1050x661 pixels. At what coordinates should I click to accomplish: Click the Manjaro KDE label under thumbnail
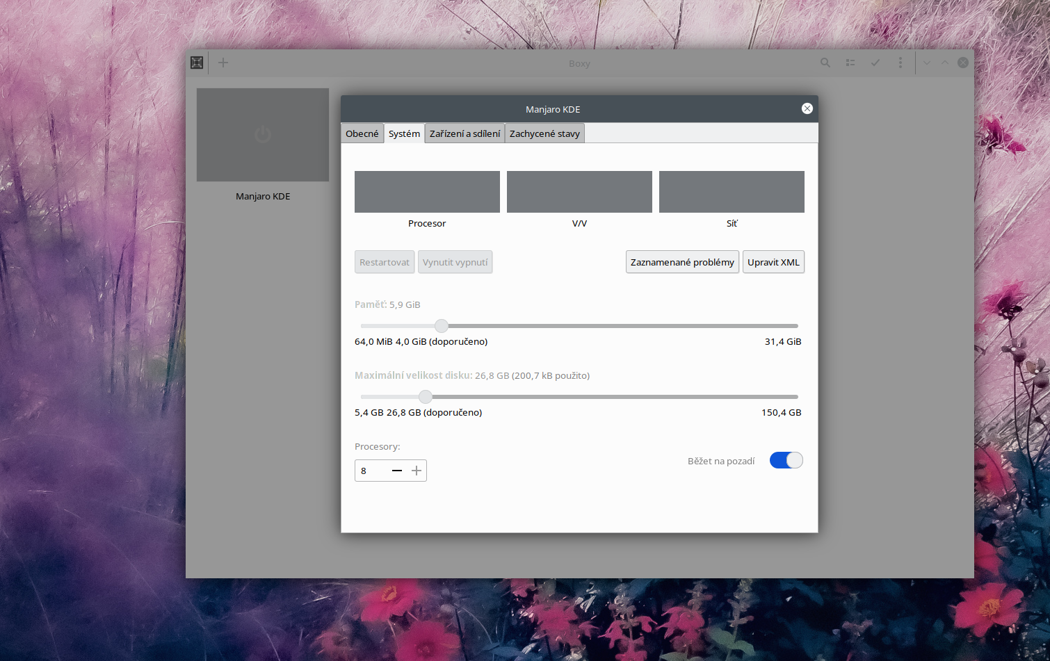(x=263, y=196)
